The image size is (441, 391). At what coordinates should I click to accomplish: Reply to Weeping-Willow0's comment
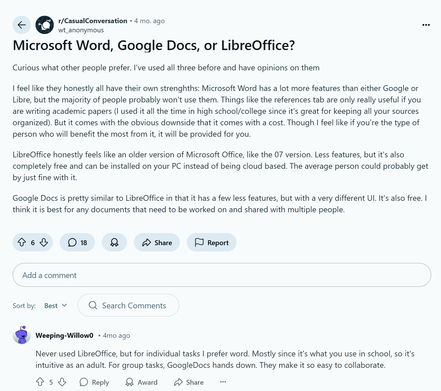[x=94, y=382]
